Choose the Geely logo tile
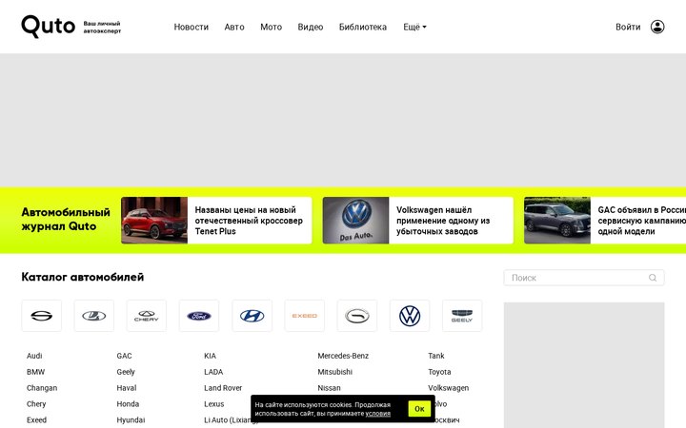 pos(462,316)
